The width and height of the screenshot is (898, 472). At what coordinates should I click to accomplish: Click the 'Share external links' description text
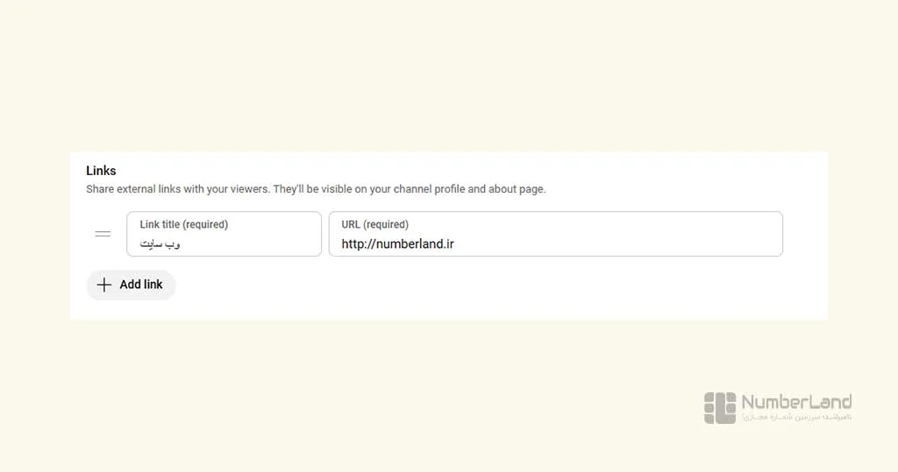pyautogui.click(x=316, y=189)
